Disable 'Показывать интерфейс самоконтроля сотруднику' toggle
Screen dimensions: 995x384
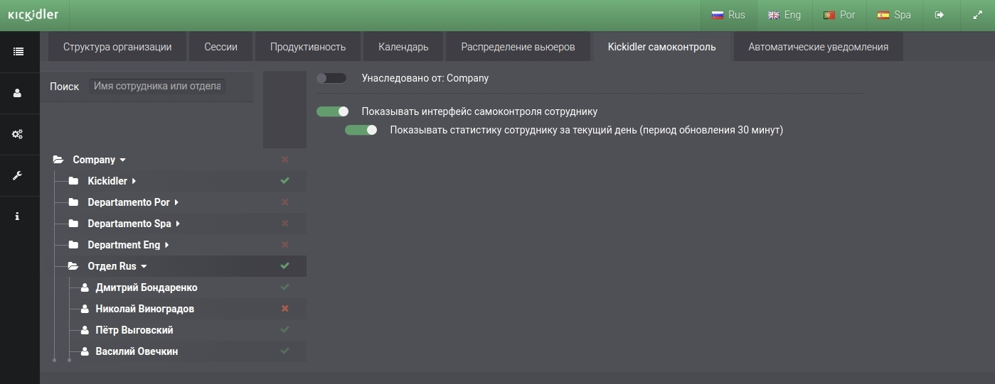click(x=333, y=111)
